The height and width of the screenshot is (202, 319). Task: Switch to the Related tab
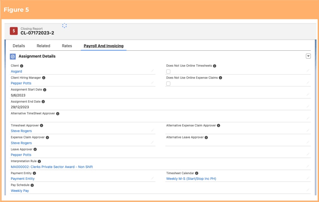click(43, 46)
